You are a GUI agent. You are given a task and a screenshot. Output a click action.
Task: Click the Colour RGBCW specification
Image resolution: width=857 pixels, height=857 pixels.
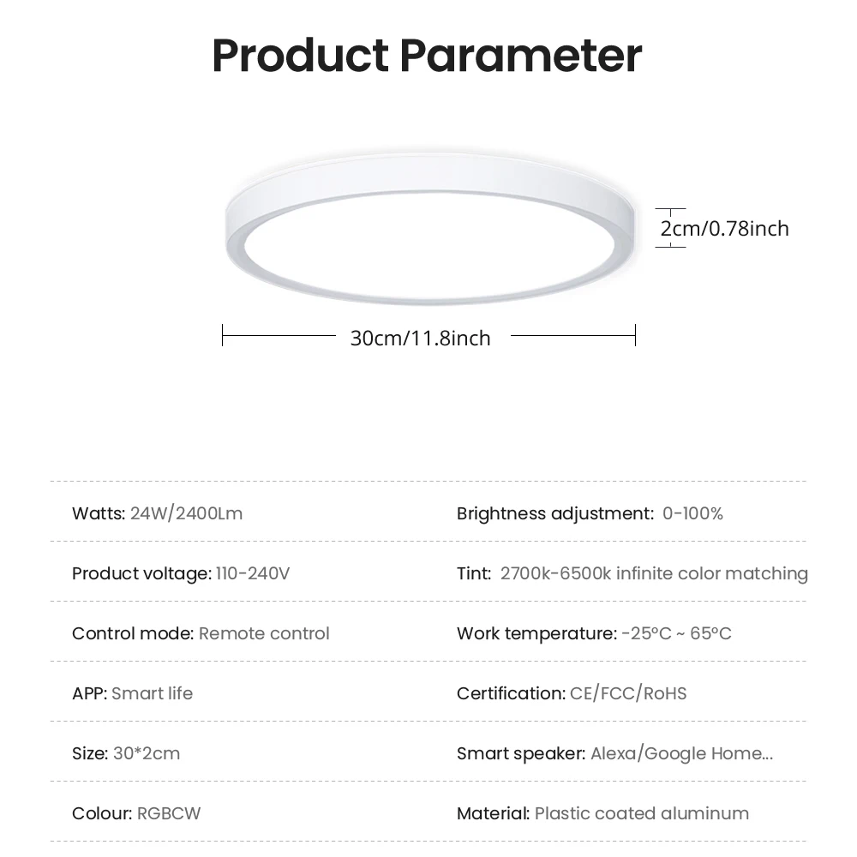click(136, 813)
